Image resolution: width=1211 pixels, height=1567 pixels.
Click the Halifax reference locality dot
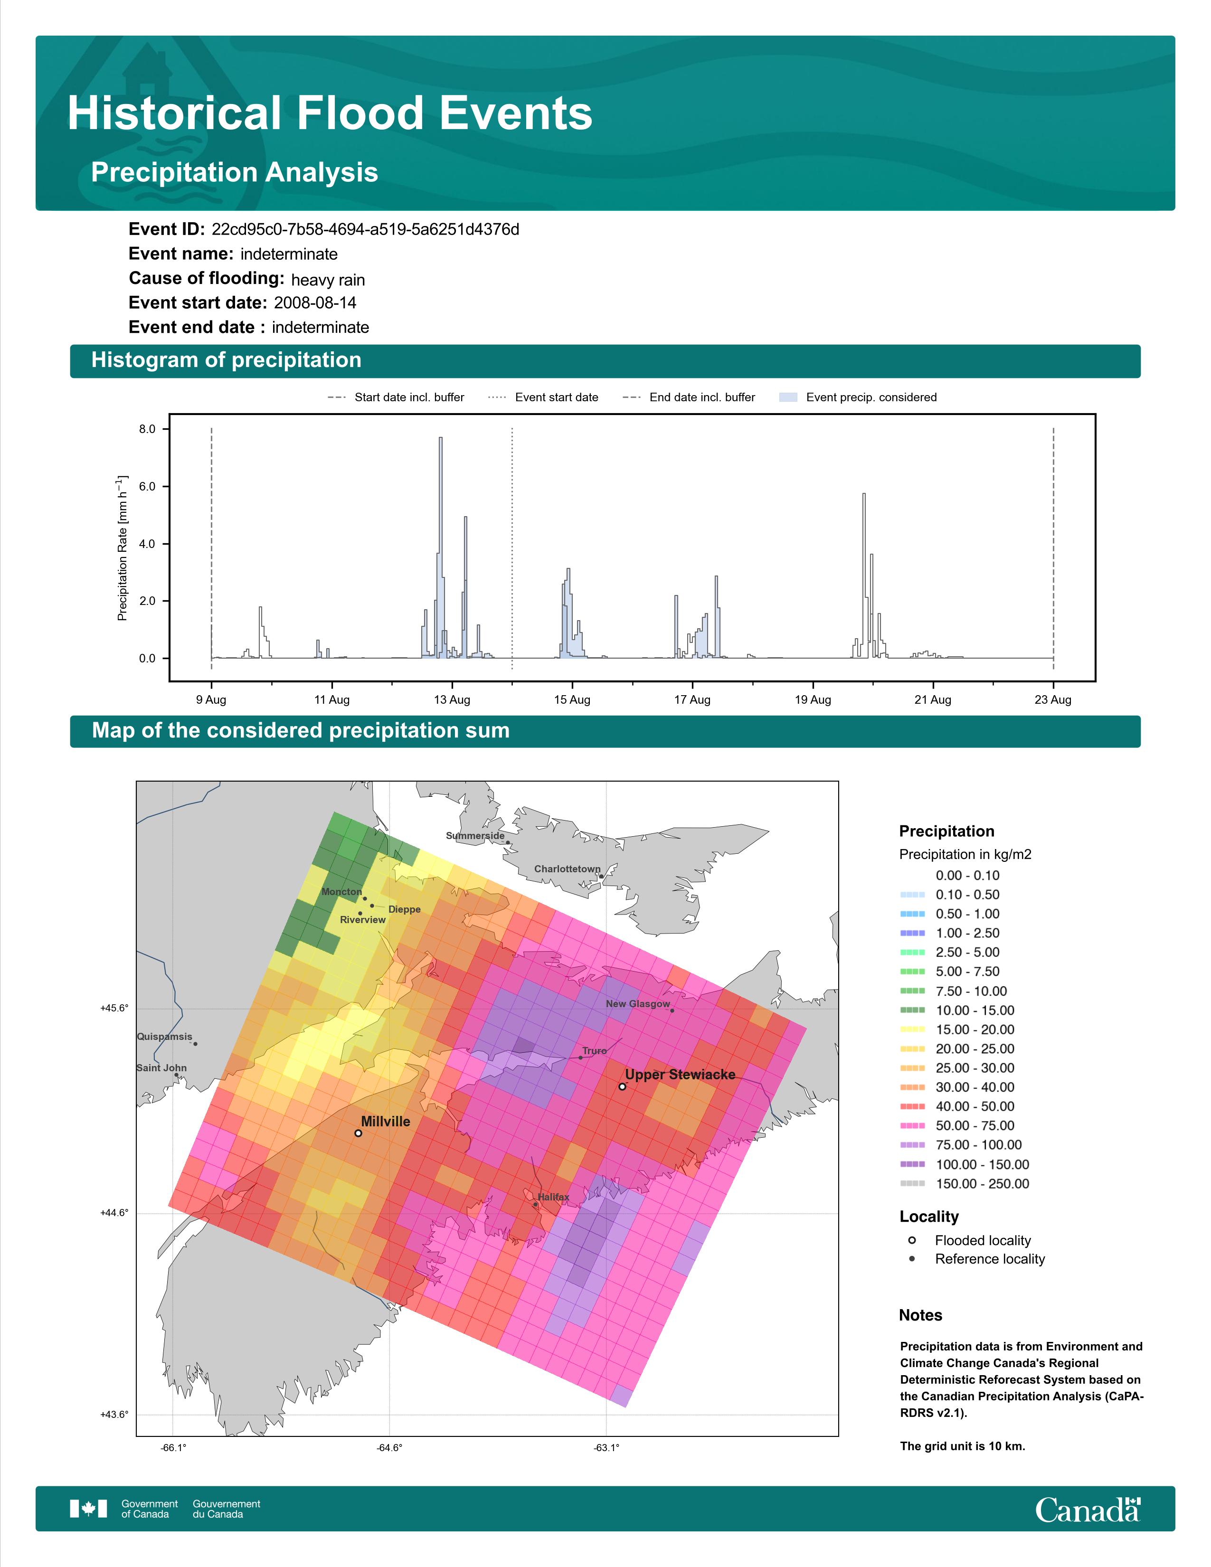pyautogui.click(x=535, y=1205)
